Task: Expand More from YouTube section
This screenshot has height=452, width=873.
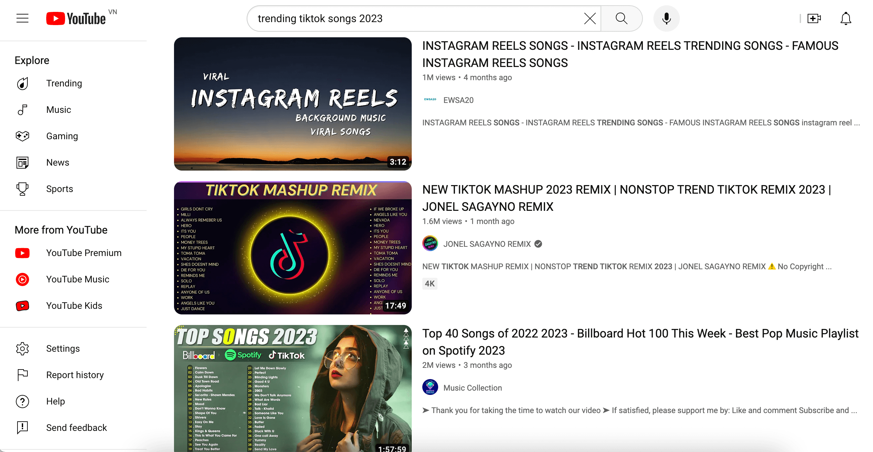Action: 62,230
